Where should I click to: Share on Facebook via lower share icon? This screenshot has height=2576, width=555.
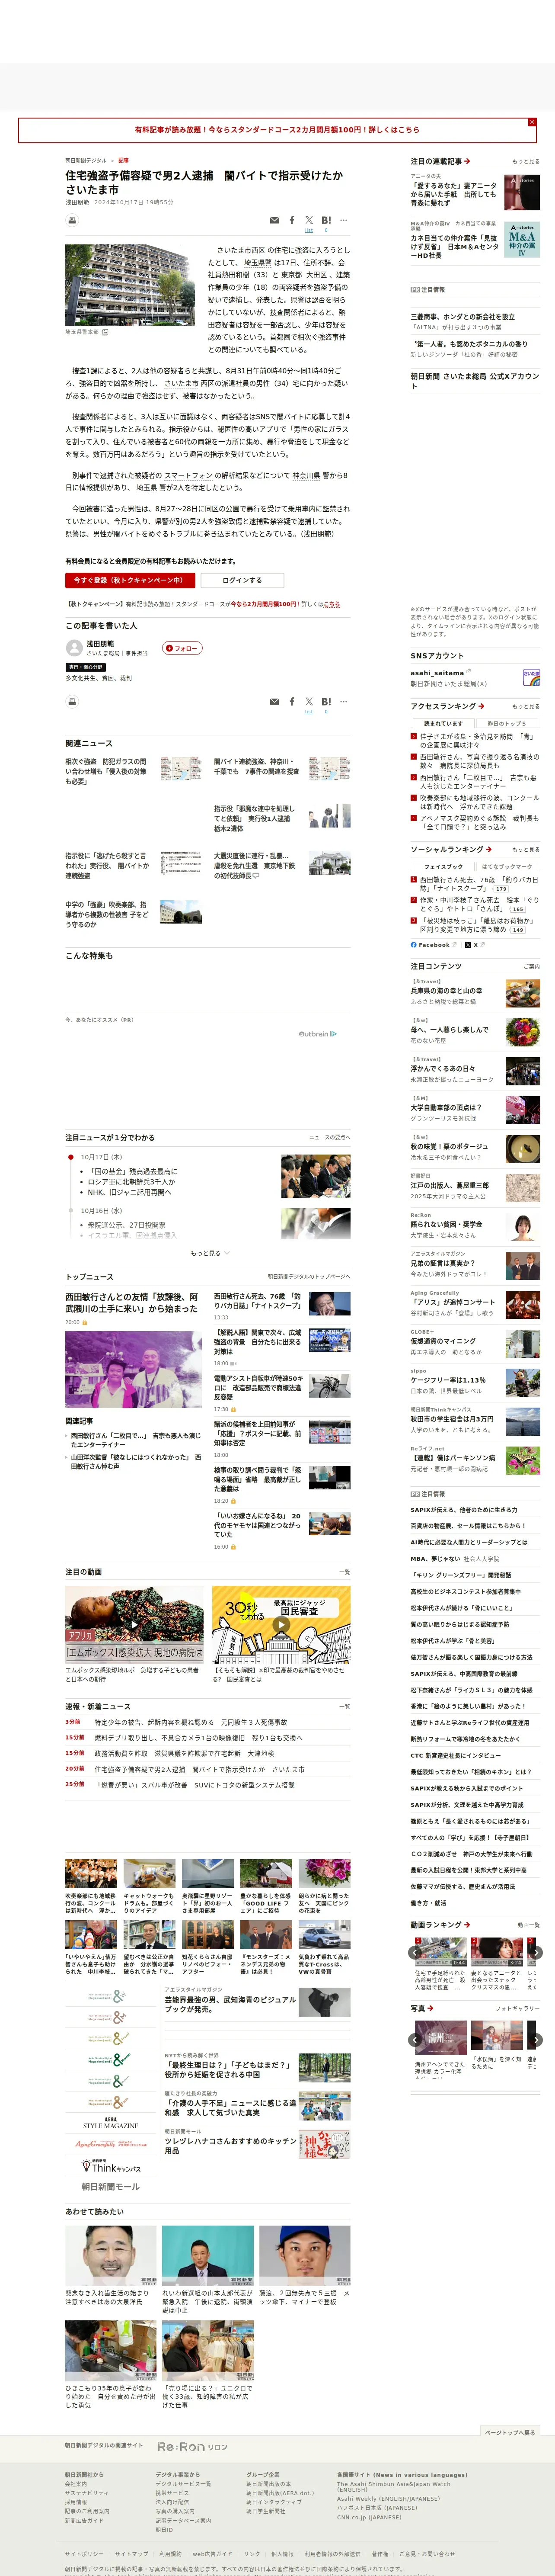tap(292, 702)
